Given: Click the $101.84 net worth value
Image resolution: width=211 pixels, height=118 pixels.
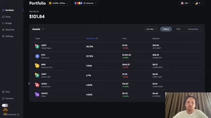Looking at the screenshot, I should [37, 17].
